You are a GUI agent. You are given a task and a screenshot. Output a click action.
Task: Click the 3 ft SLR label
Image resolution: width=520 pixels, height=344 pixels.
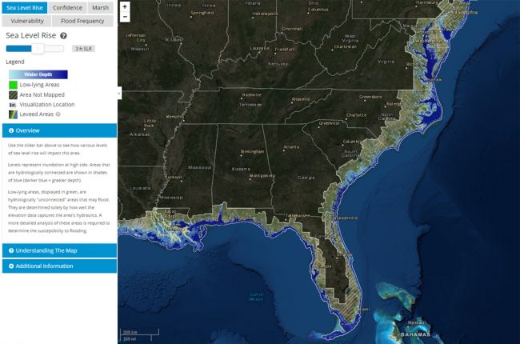point(82,48)
